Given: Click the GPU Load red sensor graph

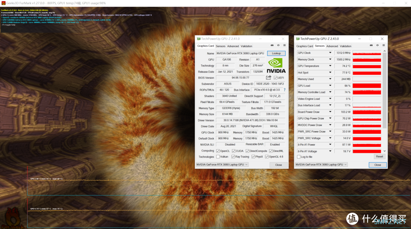Looking at the screenshot, I should tap(367, 85).
